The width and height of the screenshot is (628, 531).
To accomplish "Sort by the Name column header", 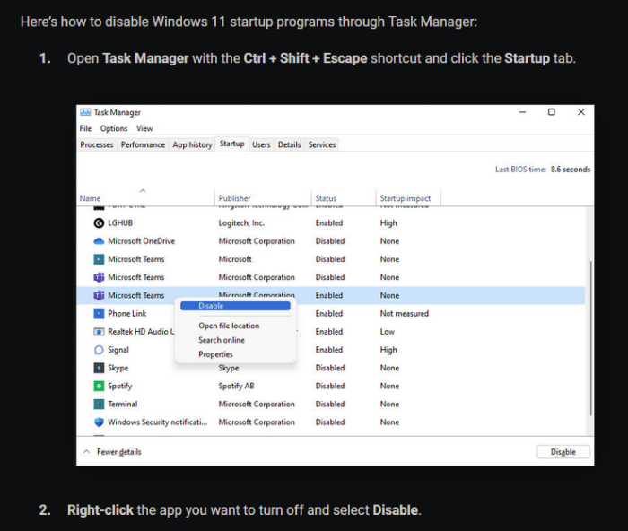I will (x=90, y=198).
